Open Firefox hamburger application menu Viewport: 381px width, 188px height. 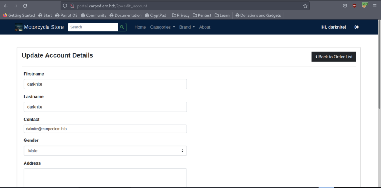click(x=374, y=6)
